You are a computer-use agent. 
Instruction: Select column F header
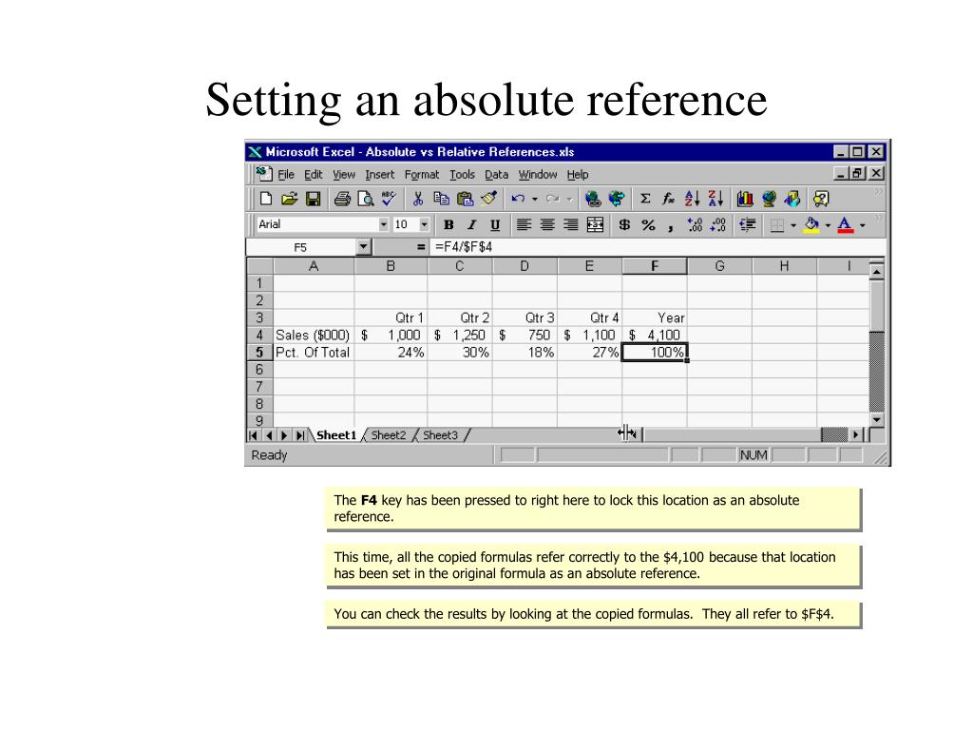click(x=655, y=266)
